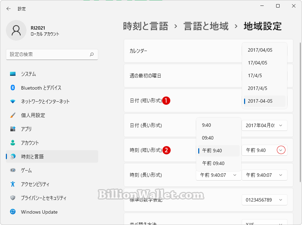Screen dimensions: 302x225
Task: Click the 時刻と言語 globe clock icon
Action: tap(13, 156)
